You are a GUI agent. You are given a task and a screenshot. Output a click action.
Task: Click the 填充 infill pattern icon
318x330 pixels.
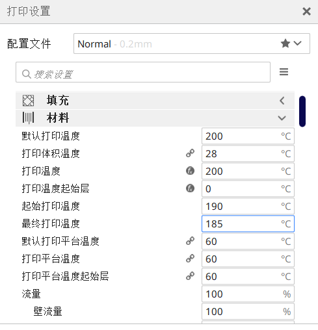28,101
